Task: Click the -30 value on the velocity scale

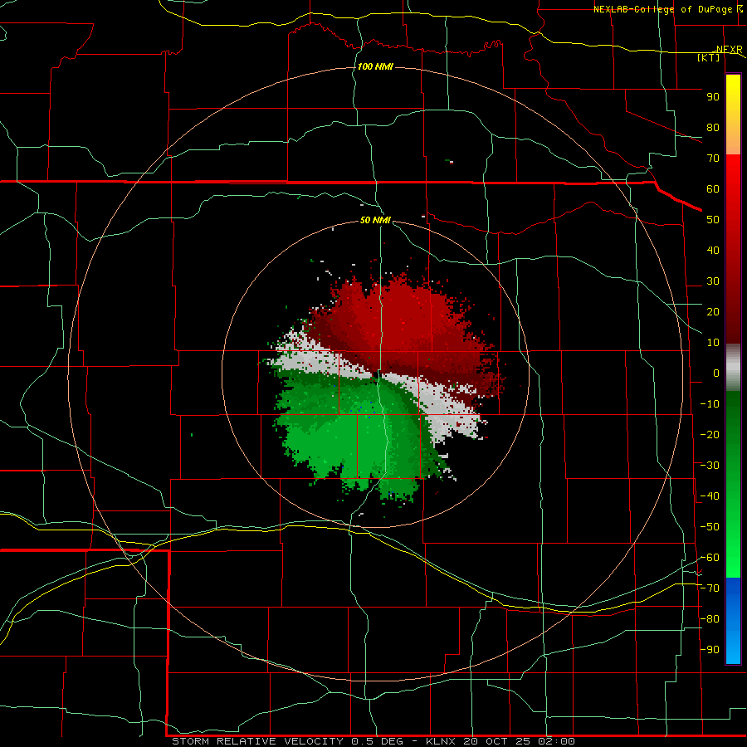Action: [x=710, y=466]
